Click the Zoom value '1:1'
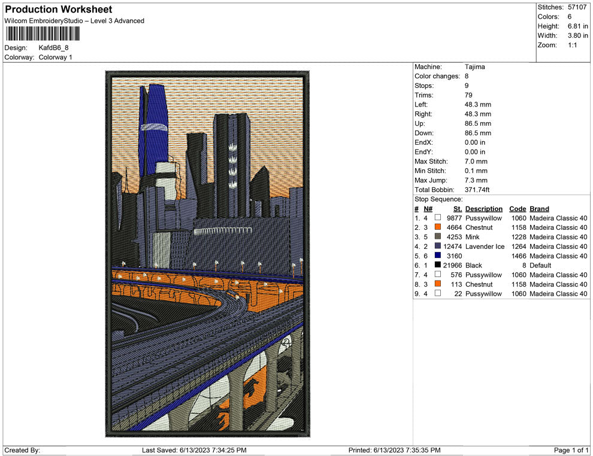593x456 pixels. coord(572,45)
